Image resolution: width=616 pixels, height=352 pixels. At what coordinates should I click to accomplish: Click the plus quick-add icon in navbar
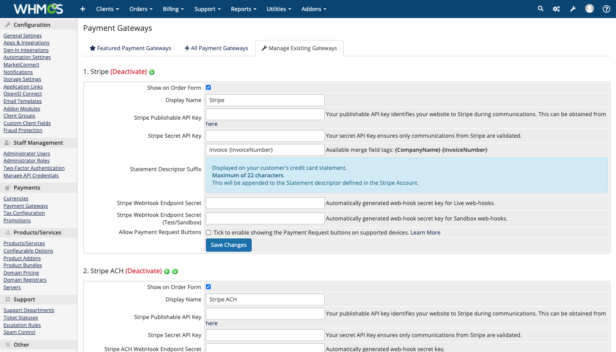(x=83, y=9)
